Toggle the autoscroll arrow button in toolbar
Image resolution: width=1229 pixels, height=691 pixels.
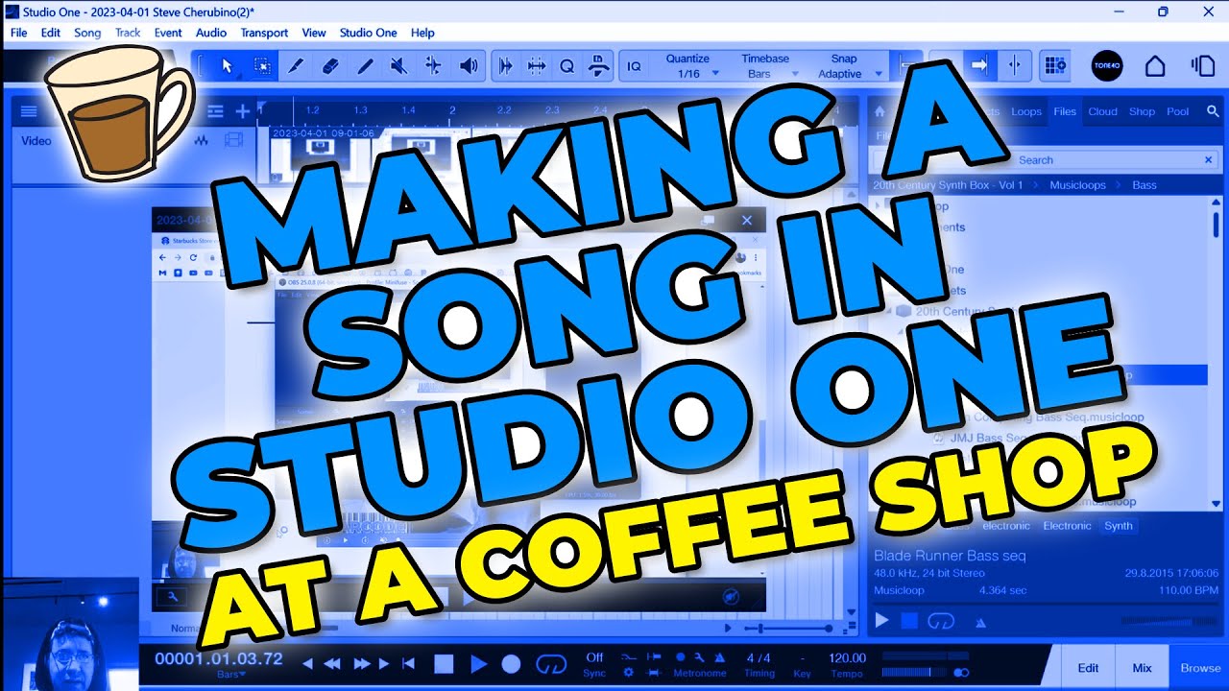(980, 66)
